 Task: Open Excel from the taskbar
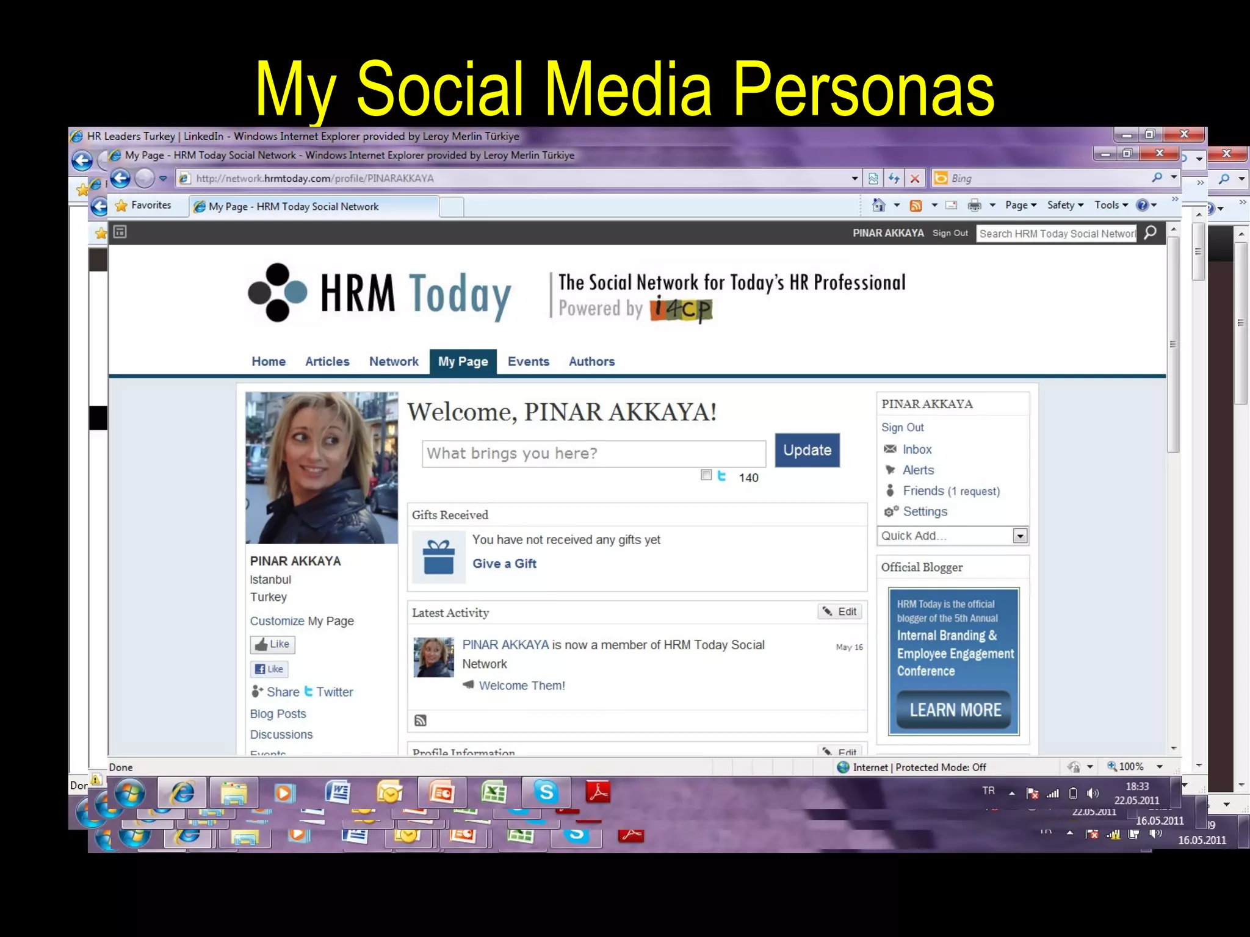494,792
